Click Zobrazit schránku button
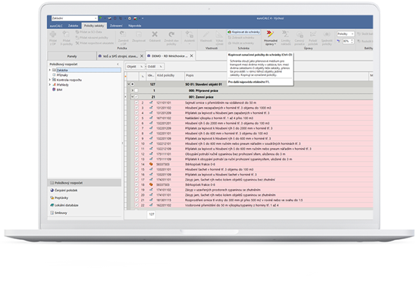 241,37
